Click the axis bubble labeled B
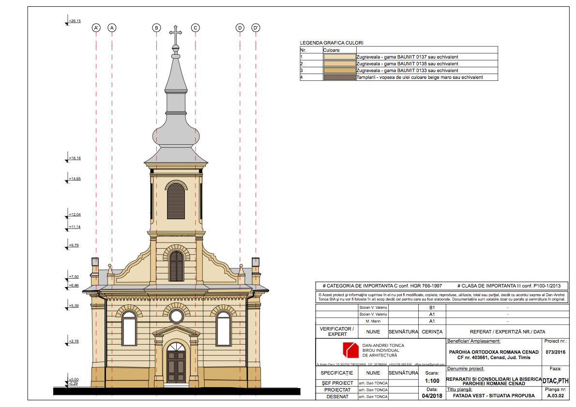 point(156,28)
